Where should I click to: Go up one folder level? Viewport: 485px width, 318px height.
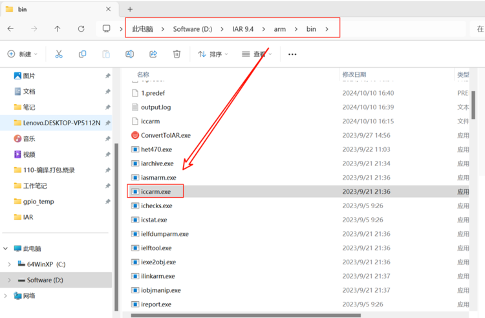(x=58, y=28)
